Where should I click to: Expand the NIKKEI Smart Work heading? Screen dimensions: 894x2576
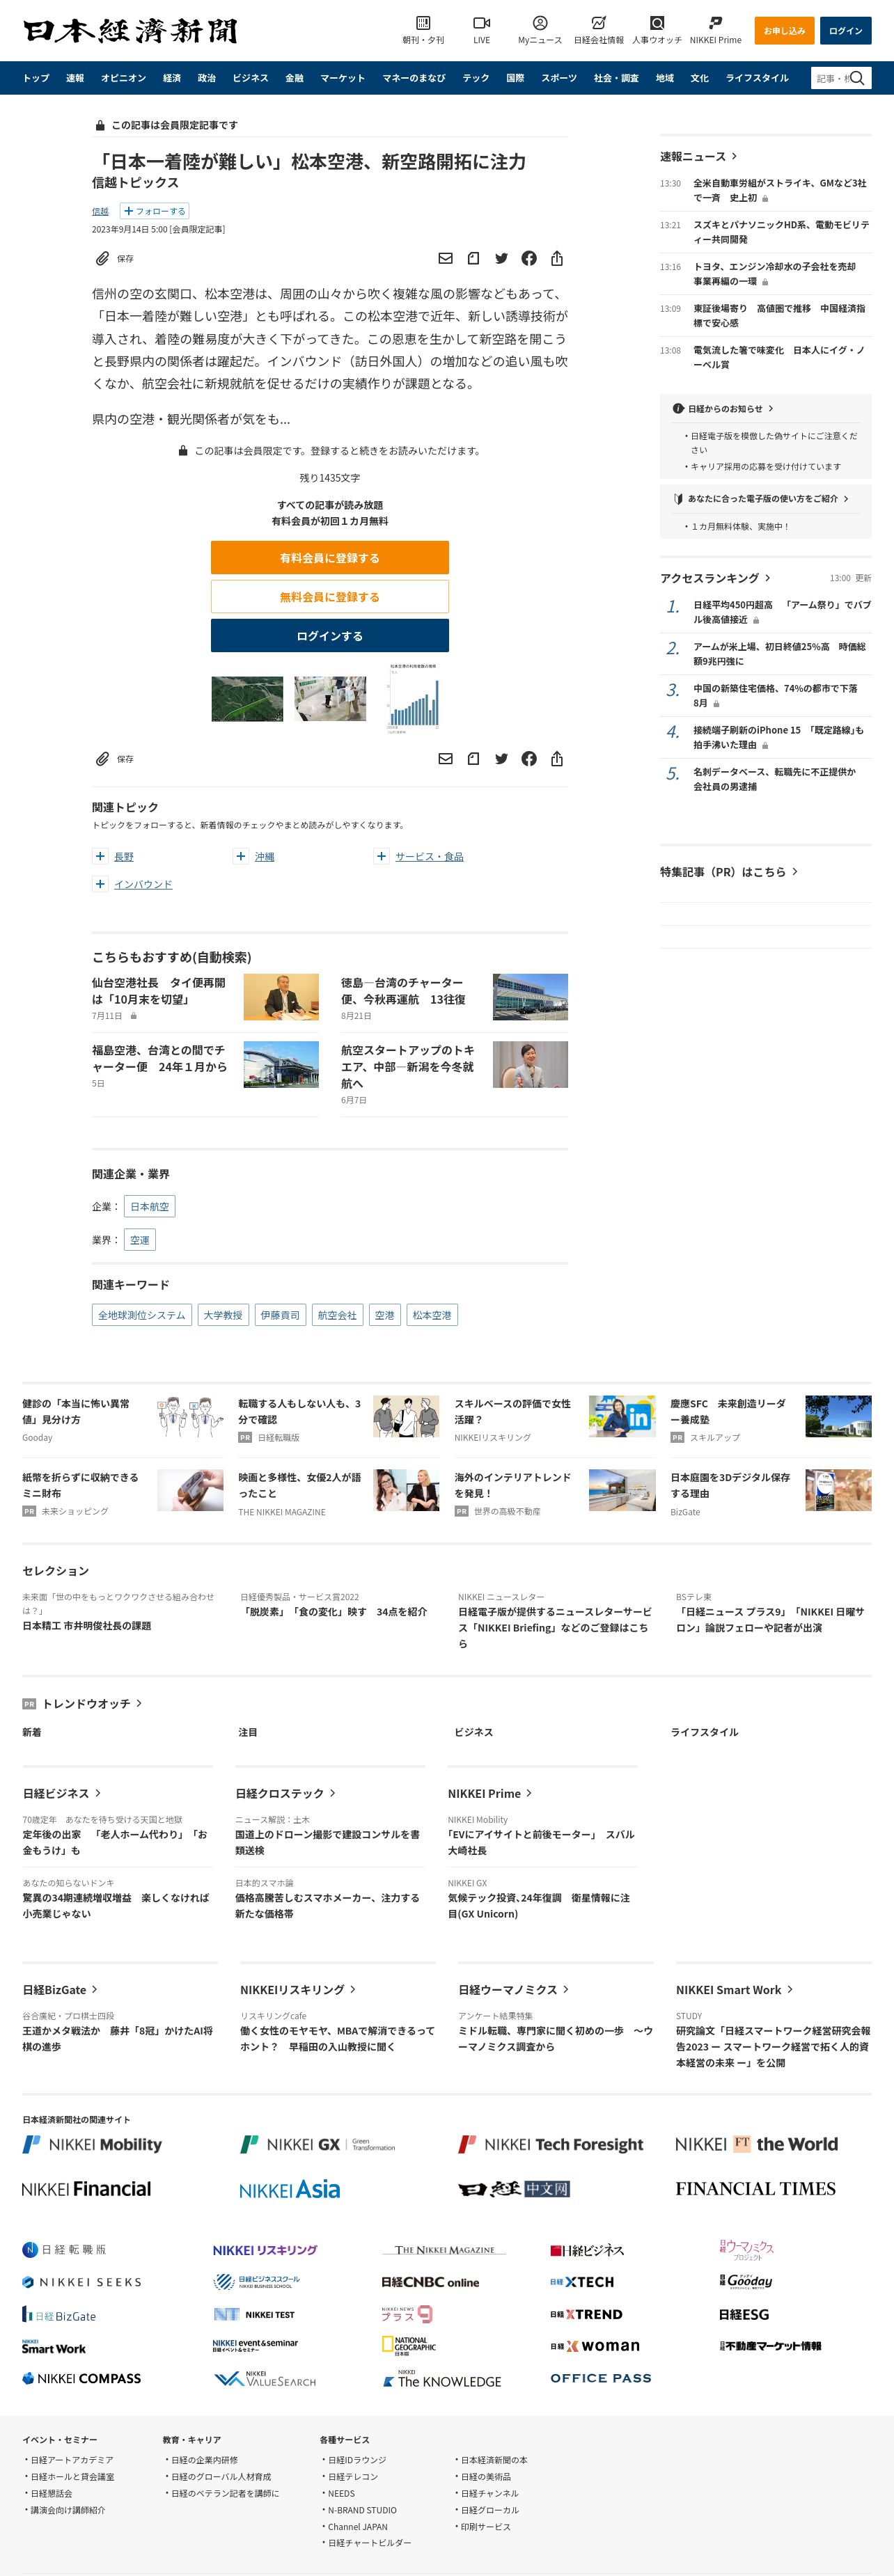[x=734, y=1989]
